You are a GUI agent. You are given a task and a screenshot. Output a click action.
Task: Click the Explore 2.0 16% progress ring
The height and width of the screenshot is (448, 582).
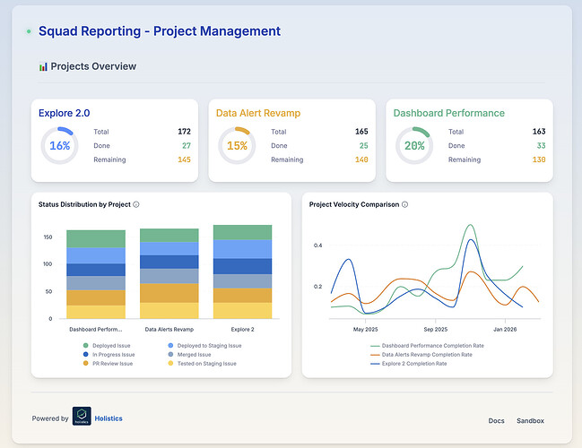click(59, 145)
